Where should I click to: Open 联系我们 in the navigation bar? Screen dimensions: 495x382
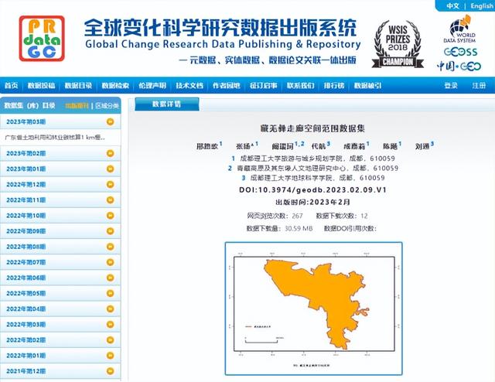tap(300, 85)
